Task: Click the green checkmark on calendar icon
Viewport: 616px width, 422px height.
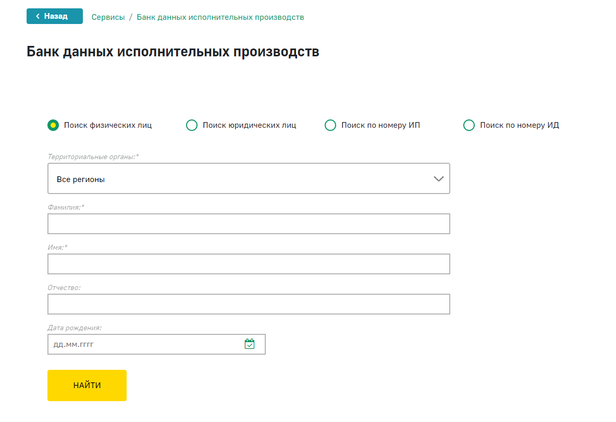Action: click(x=249, y=344)
